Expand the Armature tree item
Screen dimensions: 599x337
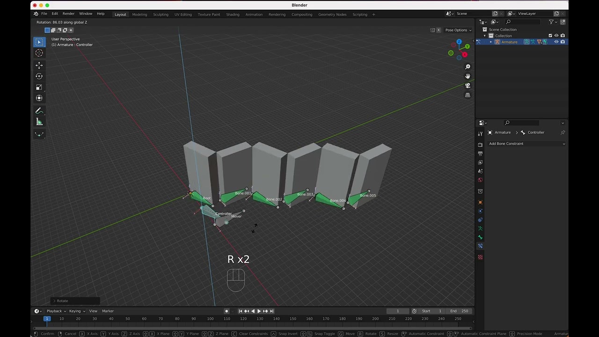click(x=491, y=42)
